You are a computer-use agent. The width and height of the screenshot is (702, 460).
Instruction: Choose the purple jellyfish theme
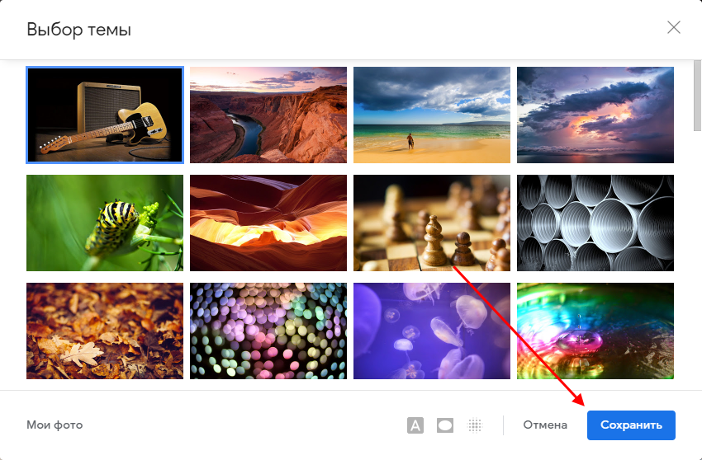point(432,331)
